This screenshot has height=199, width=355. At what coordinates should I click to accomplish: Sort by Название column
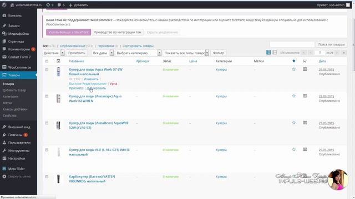[x=77, y=61]
